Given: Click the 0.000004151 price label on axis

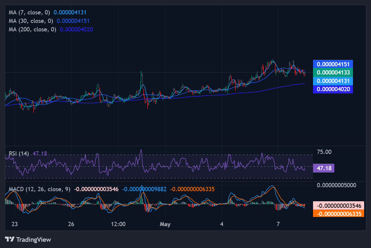Looking at the screenshot, I should click(333, 64).
